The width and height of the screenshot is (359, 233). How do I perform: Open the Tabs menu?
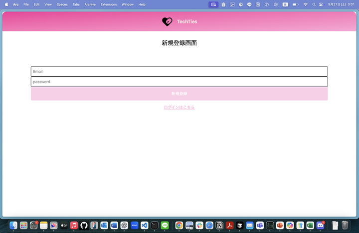tap(76, 4)
